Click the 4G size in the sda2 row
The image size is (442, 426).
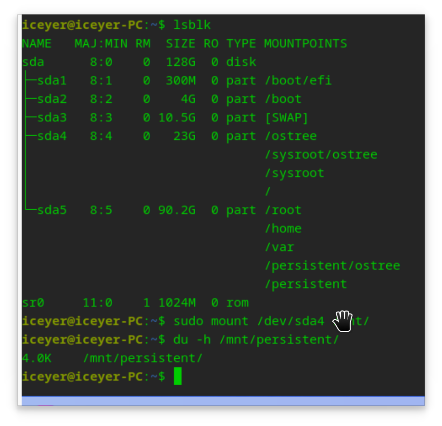click(188, 99)
